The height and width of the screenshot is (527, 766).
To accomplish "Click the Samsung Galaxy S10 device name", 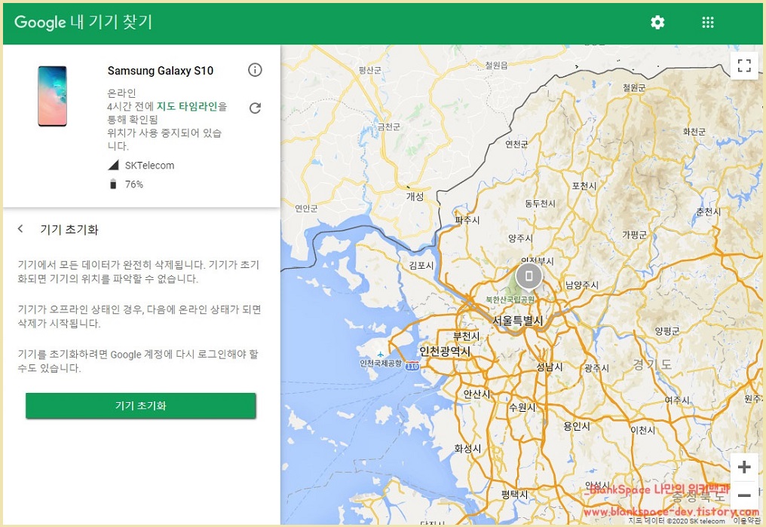I will (161, 71).
